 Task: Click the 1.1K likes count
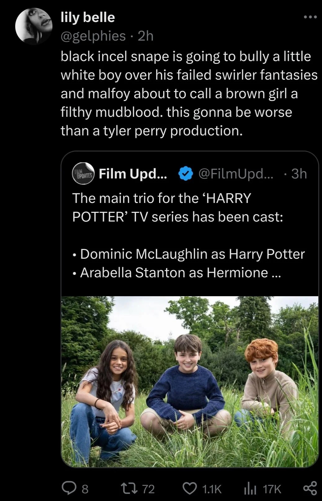(212, 489)
